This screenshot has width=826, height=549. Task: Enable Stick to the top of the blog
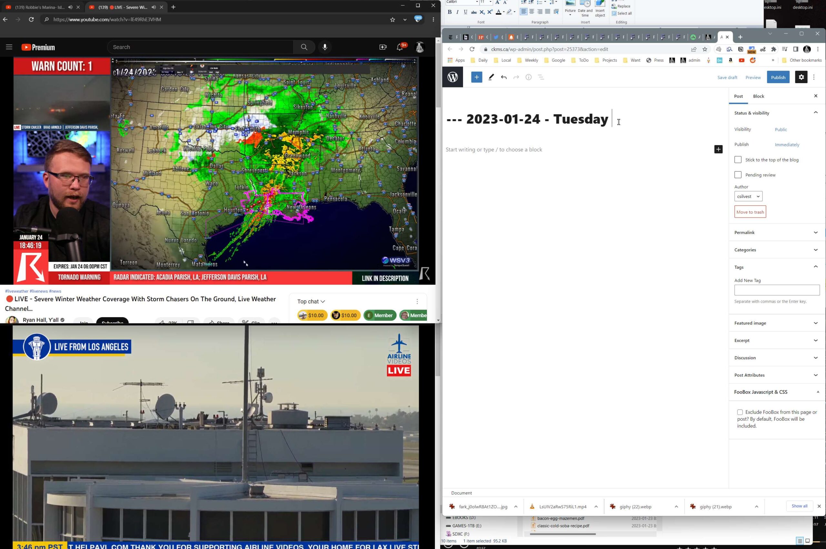point(738,160)
